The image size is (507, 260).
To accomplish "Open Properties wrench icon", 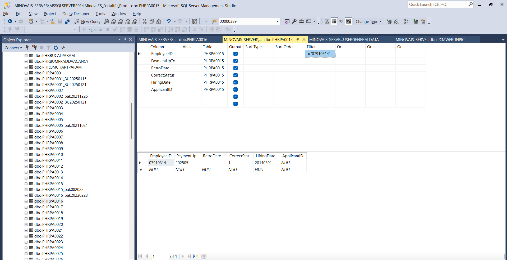I will click(294, 21).
